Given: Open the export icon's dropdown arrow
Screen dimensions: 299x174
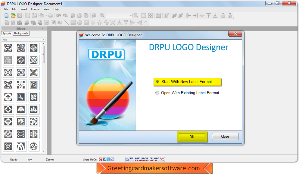Looking at the screenshot, I should click(x=46, y=16).
